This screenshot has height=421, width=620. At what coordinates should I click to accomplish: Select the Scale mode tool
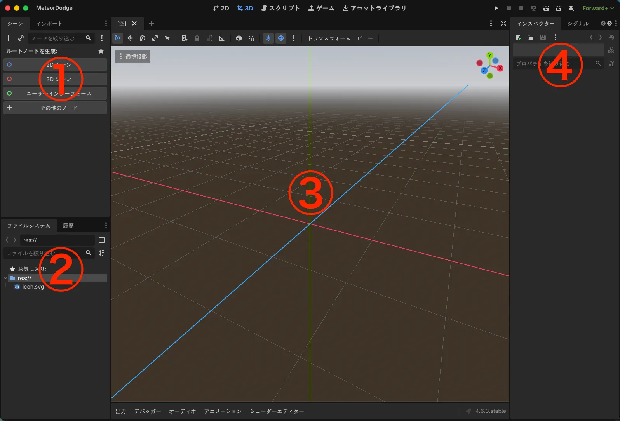click(x=155, y=38)
